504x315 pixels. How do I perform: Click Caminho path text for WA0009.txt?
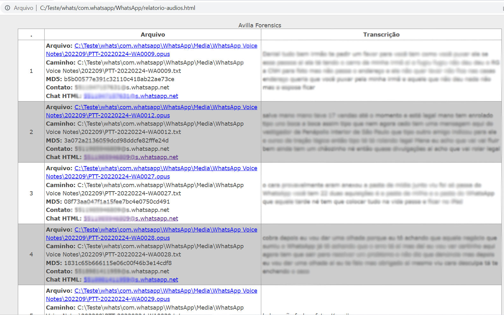pos(145,67)
